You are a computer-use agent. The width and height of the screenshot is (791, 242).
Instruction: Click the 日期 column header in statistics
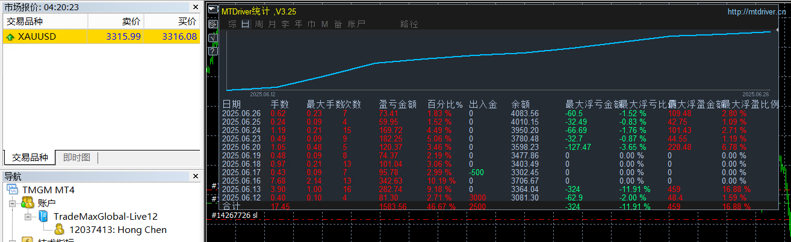232,104
